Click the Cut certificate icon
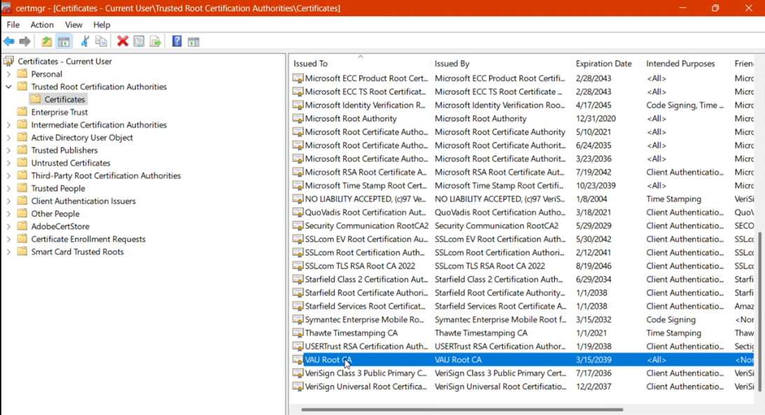This screenshot has height=415, width=765. point(85,41)
